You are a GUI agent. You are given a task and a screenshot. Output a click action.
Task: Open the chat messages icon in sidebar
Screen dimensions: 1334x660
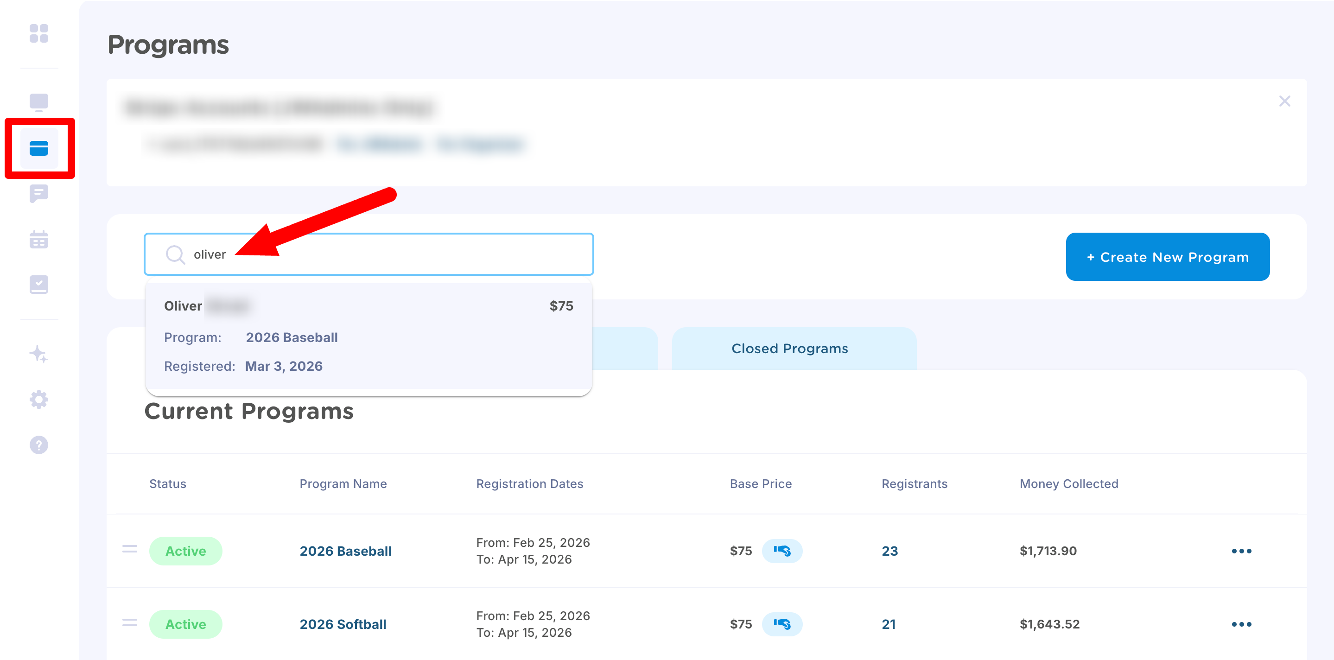(39, 194)
